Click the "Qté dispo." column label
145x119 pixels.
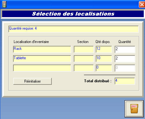tap(103, 42)
